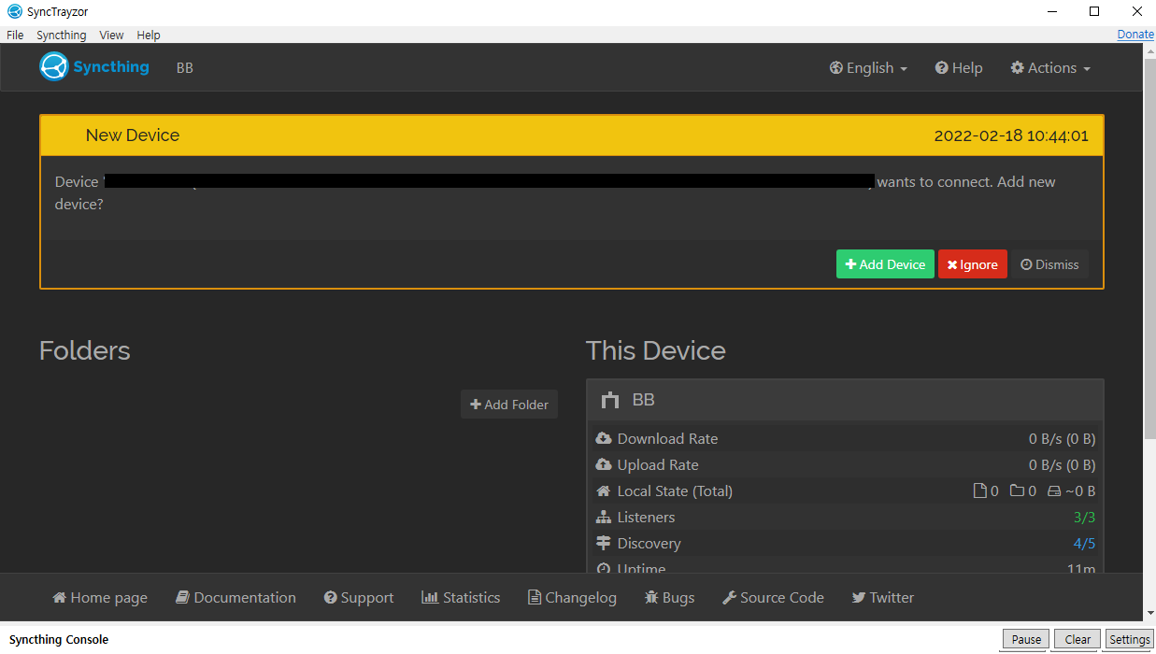Click the Discovery 4/5 value
This screenshot has width=1156, height=654.
coord(1084,543)
